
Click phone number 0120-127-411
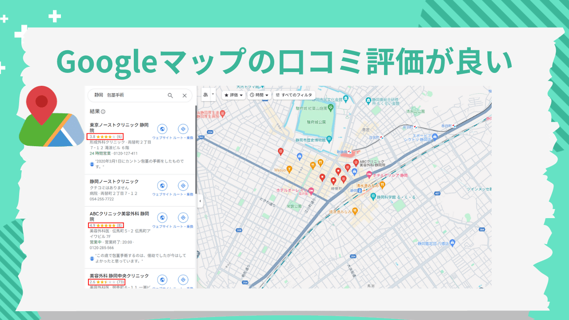(125, 153)
